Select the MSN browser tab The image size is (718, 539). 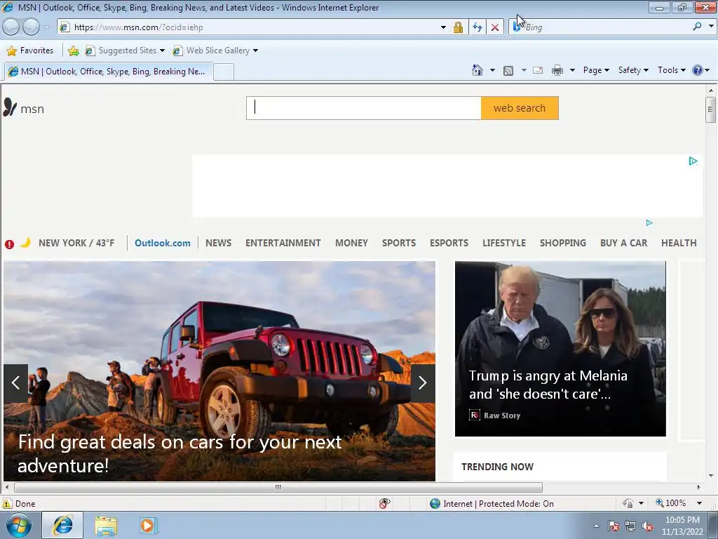pos(109,72)
